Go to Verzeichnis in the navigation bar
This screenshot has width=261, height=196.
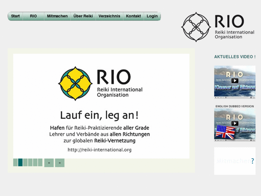click(109, 16)
